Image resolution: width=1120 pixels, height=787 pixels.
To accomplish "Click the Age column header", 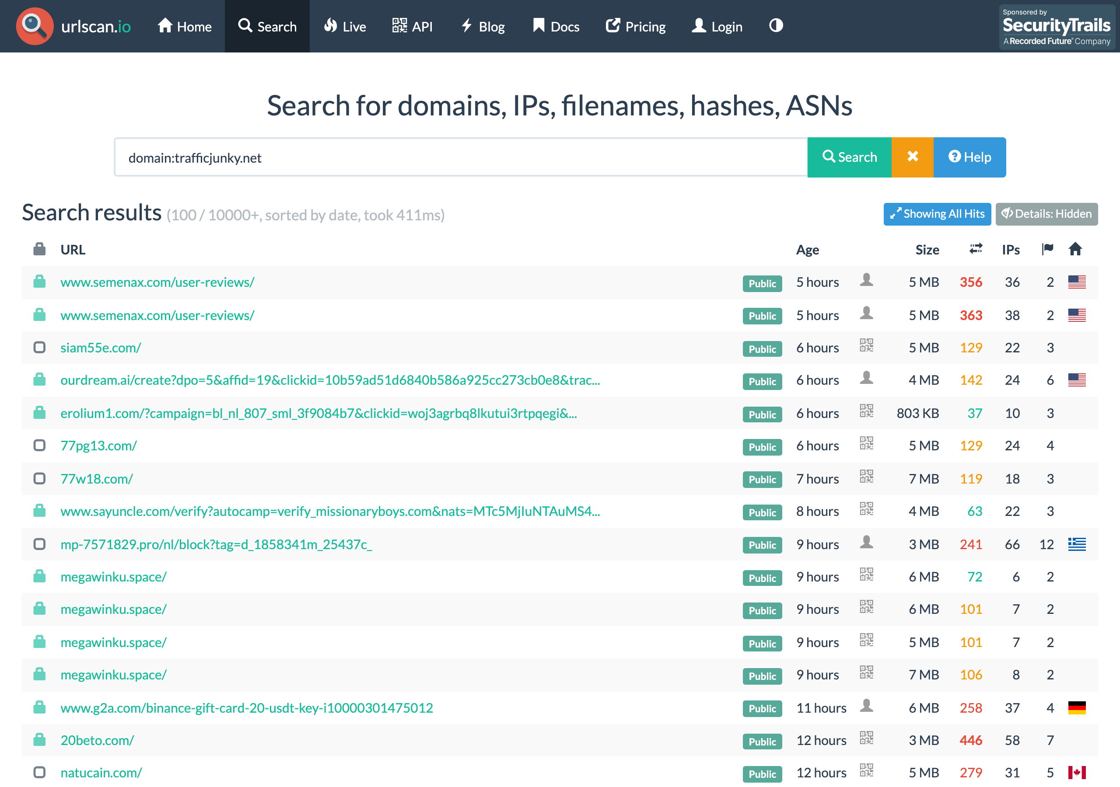I will 807,250.
